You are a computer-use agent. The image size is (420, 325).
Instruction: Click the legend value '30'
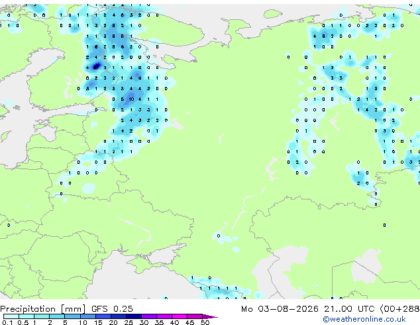tap(144, 322)
